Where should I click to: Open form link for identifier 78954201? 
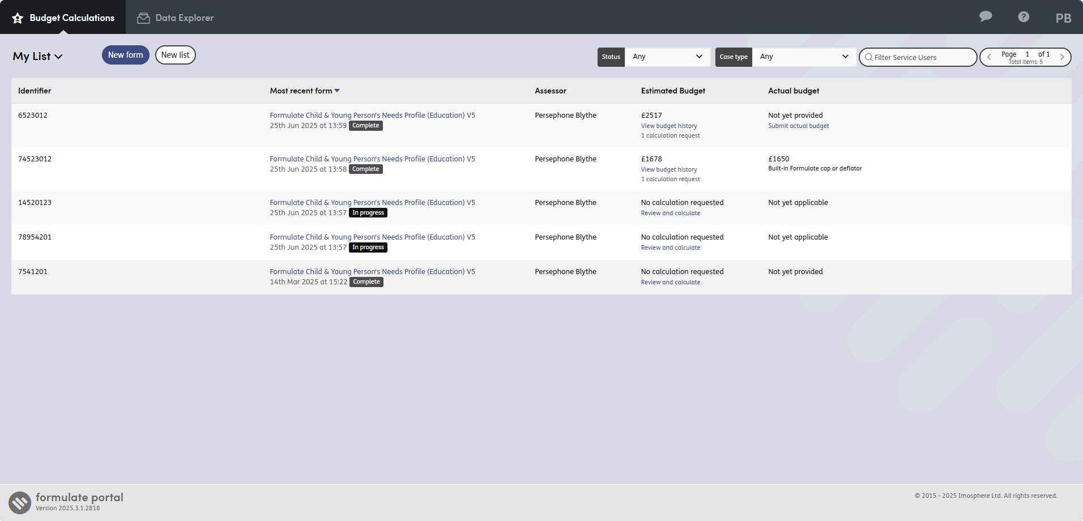pyautogui.click(x=372, y=237)
